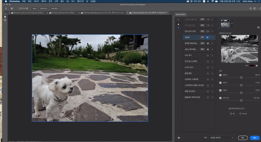Expand the 강력한 확대/축소 filter chevron

212,43
